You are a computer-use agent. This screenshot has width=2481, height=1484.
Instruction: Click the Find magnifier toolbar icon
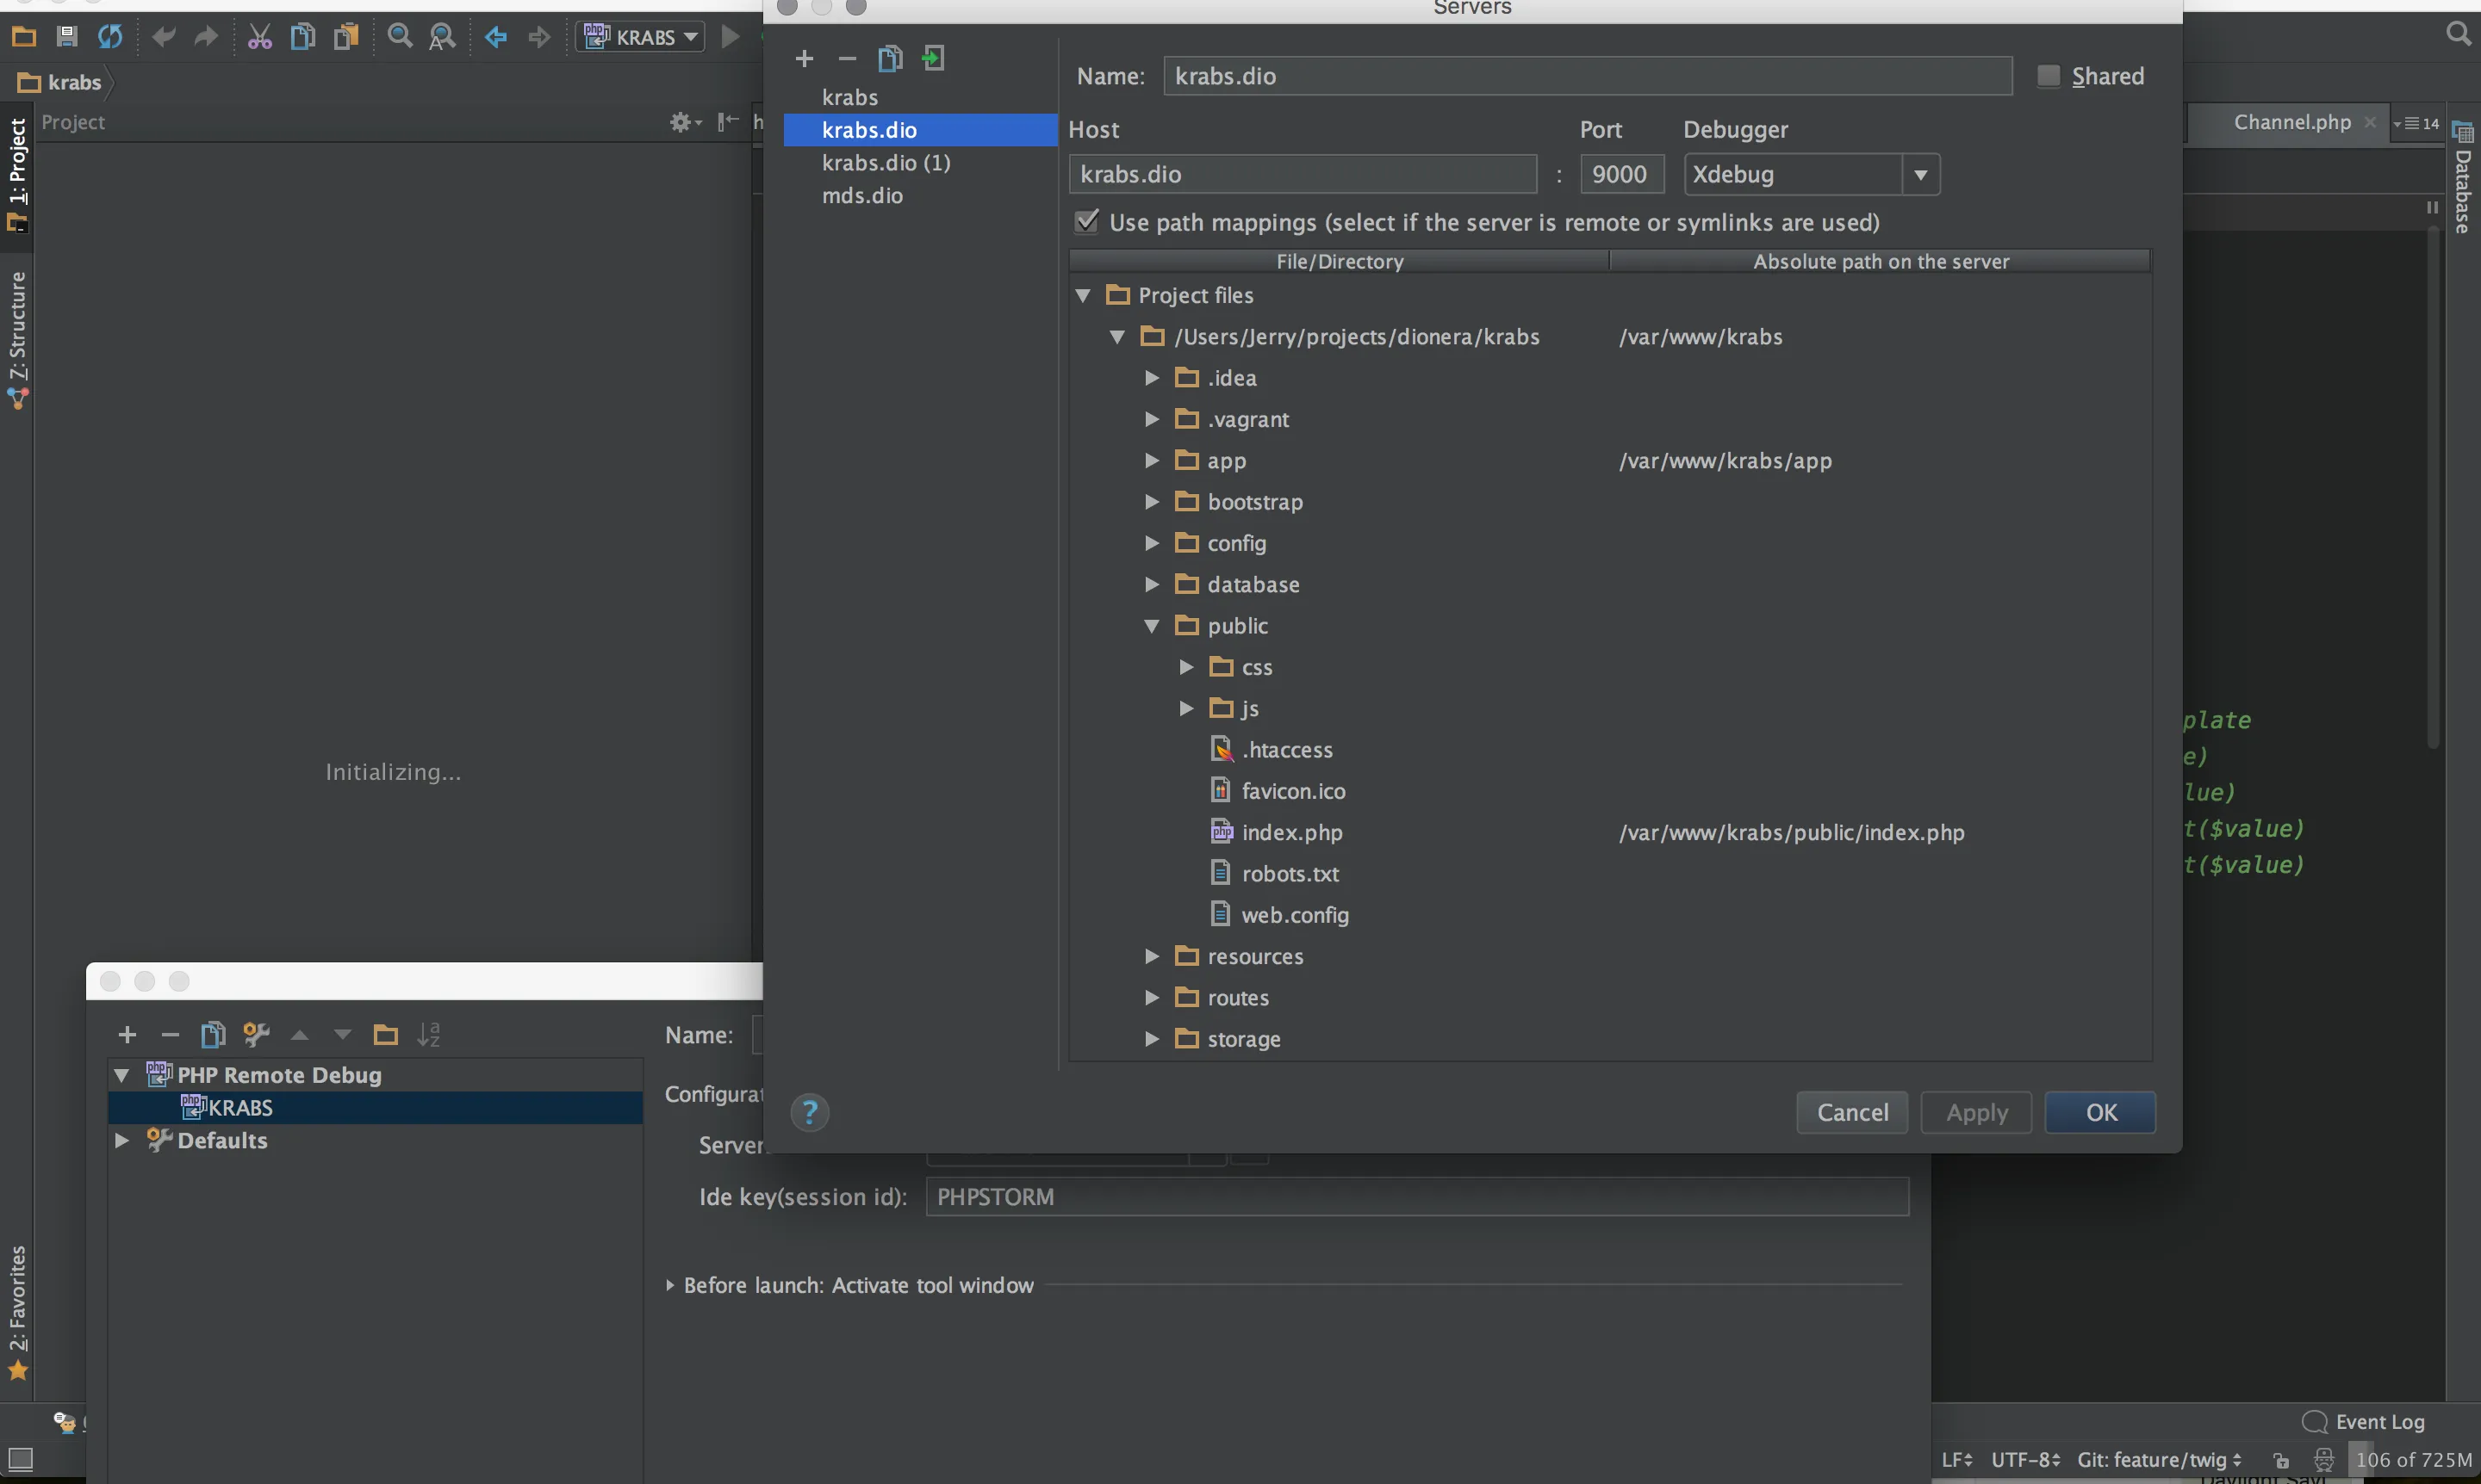pos(400,37)
